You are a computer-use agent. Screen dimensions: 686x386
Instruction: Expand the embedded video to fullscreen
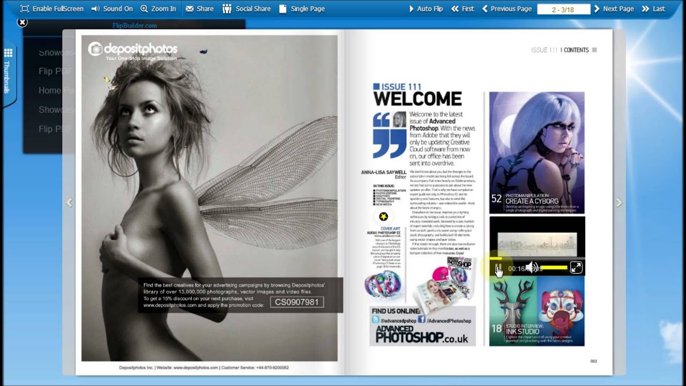coord(576,268)
